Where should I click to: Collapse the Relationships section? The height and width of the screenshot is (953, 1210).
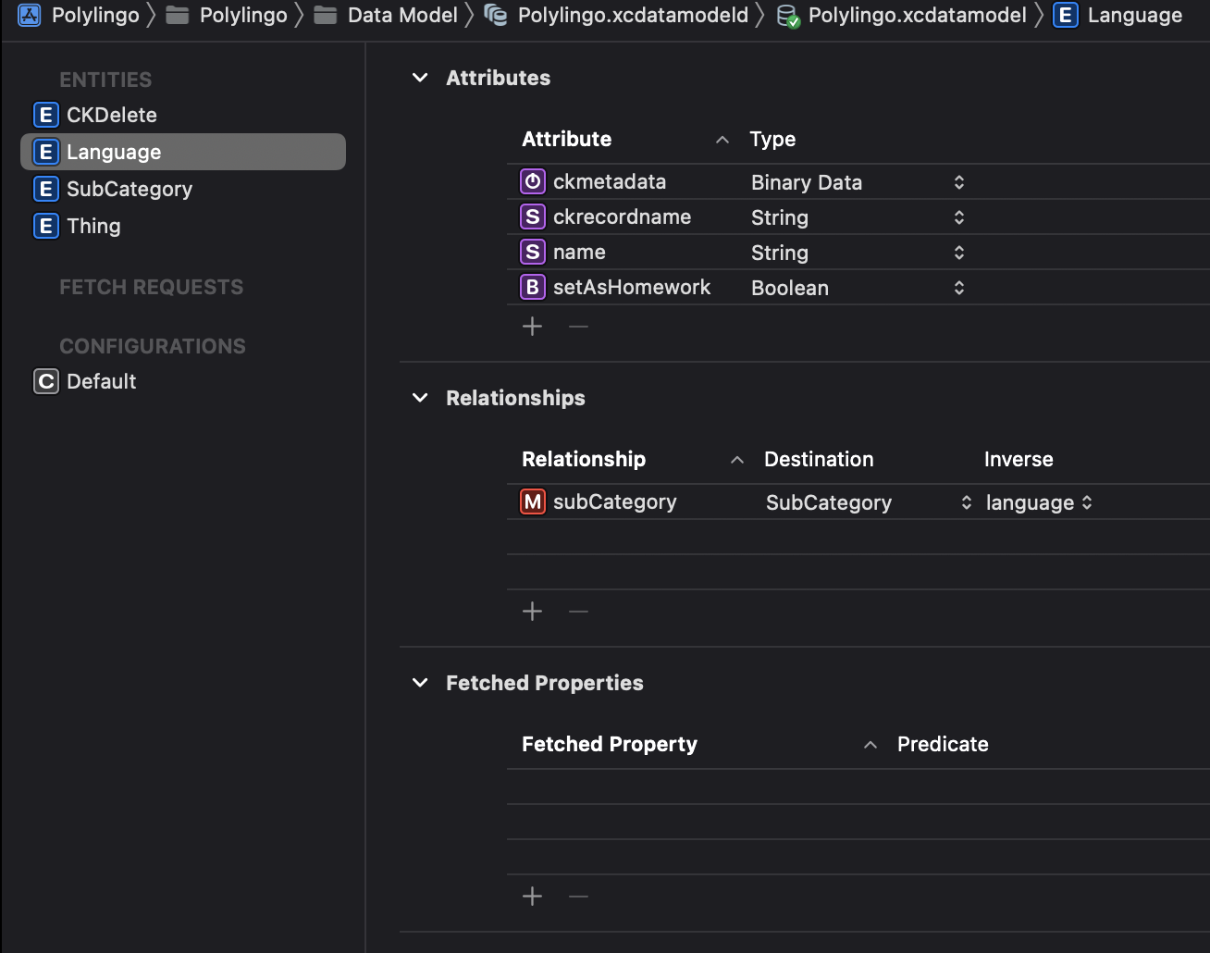click(420, 398)
